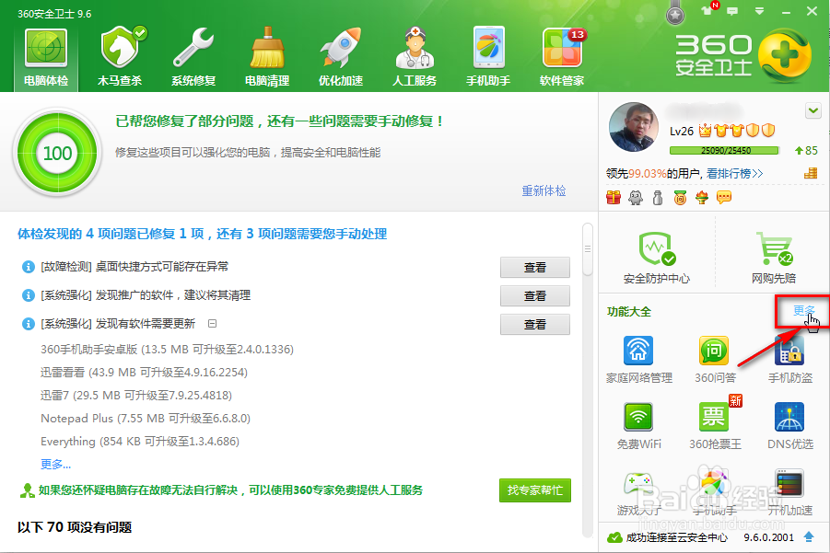Go to 电脑清理 broom tab
Image resolution: width=830 pixels, height=553 pixels.
coord(267,58)
